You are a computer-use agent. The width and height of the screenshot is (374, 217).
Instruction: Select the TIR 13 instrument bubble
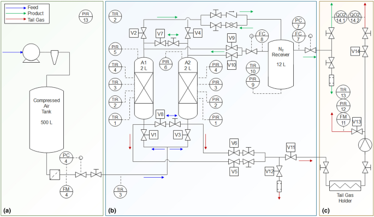pos(343,93)
